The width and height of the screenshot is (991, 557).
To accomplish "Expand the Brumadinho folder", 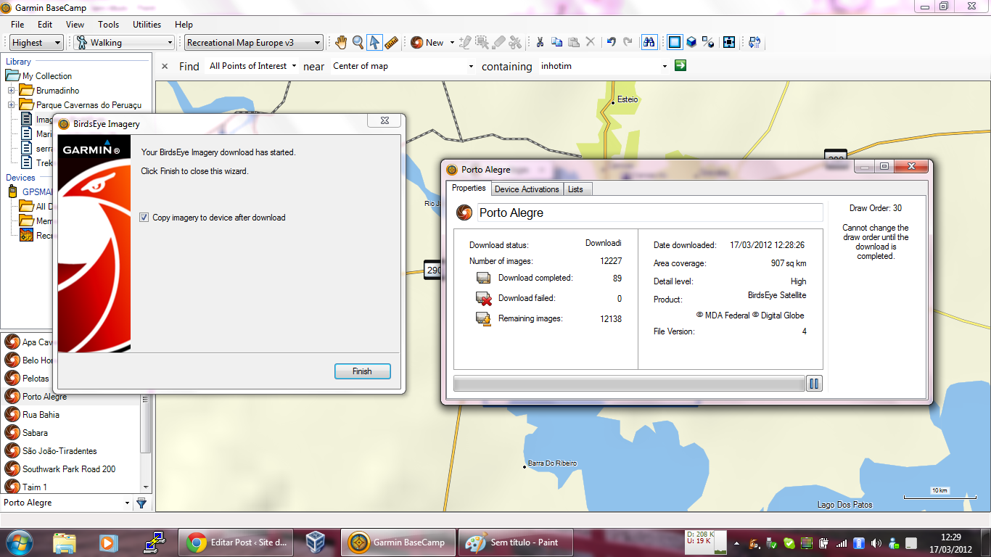I will (12, 91).
